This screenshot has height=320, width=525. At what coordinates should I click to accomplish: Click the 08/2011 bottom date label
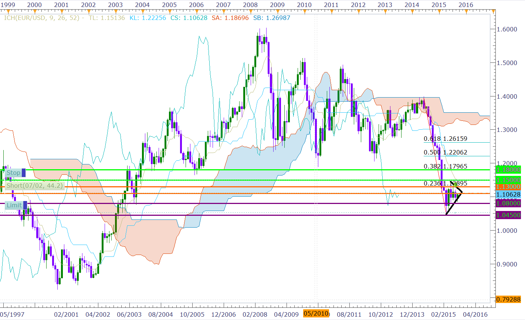click(x=349, y=314)
